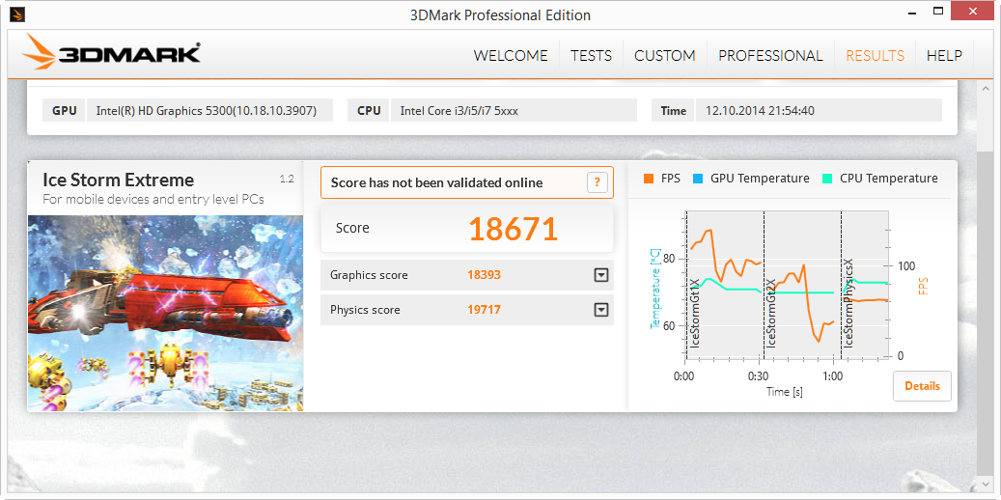Open the Details button under the chart

(922, 386)
